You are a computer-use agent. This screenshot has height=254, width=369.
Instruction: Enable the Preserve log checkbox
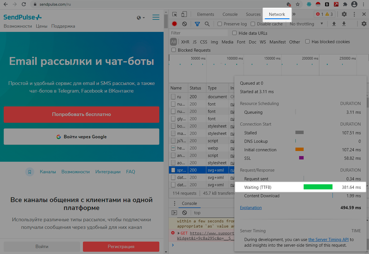220,24
